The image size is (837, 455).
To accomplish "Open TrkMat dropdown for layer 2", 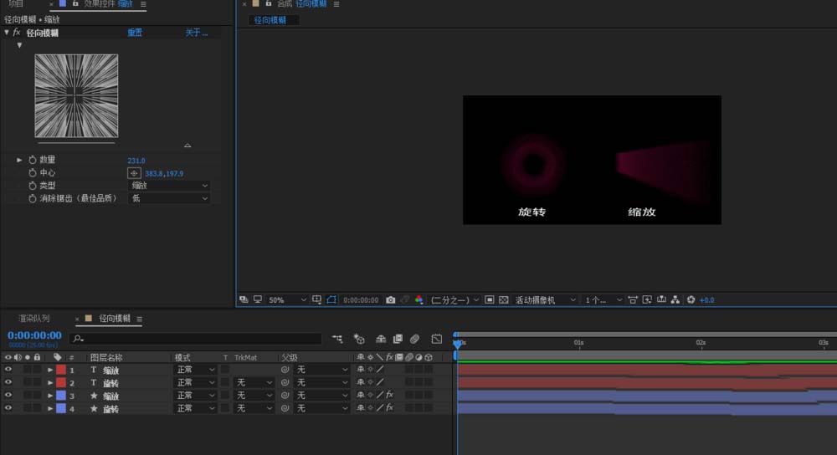I will pos(254,382).
